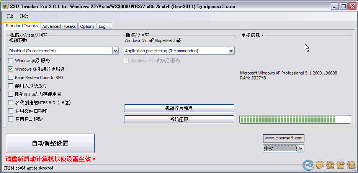Viewport: 358px width, 173px height.
Task: Open the Application prefetching dropdown
Action: (x=231, y=51)
